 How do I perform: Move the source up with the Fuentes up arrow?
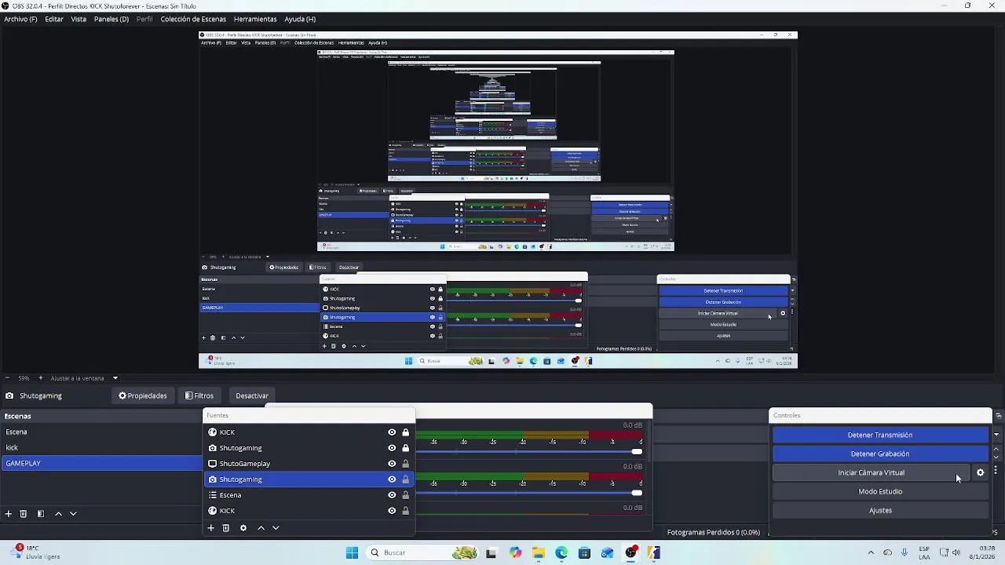click(x=261, y=528)
